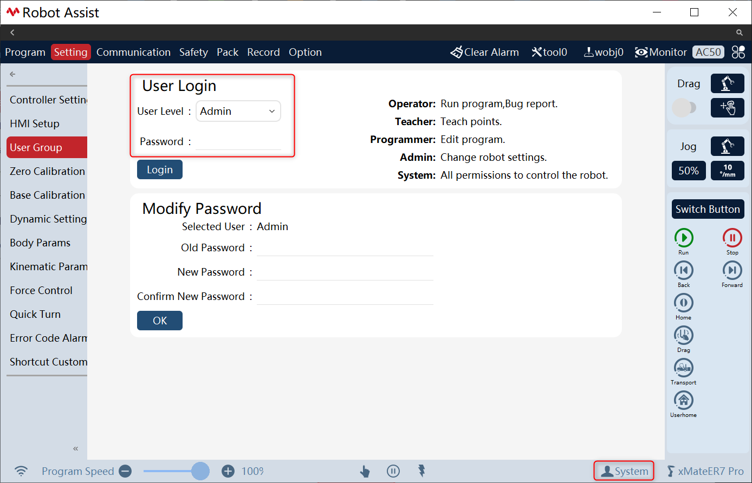This screenshot has width=752, height=483.
Task: Select Body Params in the sidebar
Action: [47, 243]
